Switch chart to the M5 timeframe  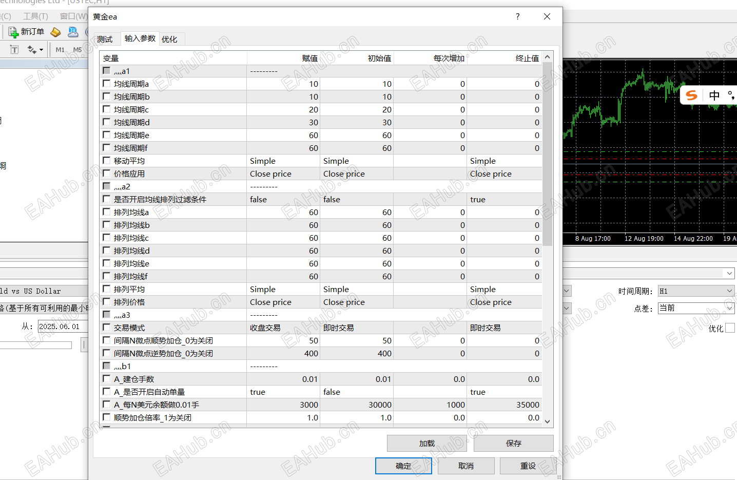77,50
